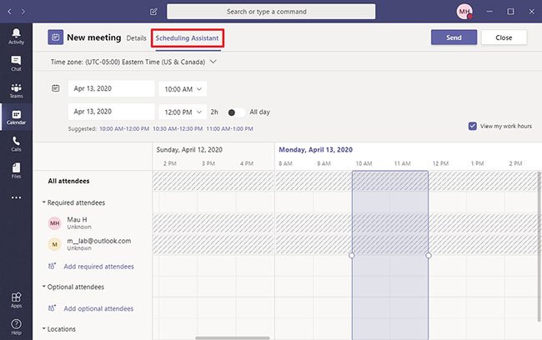Click the 9 AM time column label
Screen dimensions: 542x340
(x=324, y=163)
